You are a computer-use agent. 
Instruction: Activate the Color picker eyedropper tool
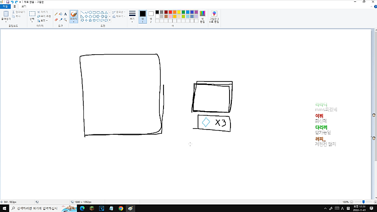click(61, 20)
